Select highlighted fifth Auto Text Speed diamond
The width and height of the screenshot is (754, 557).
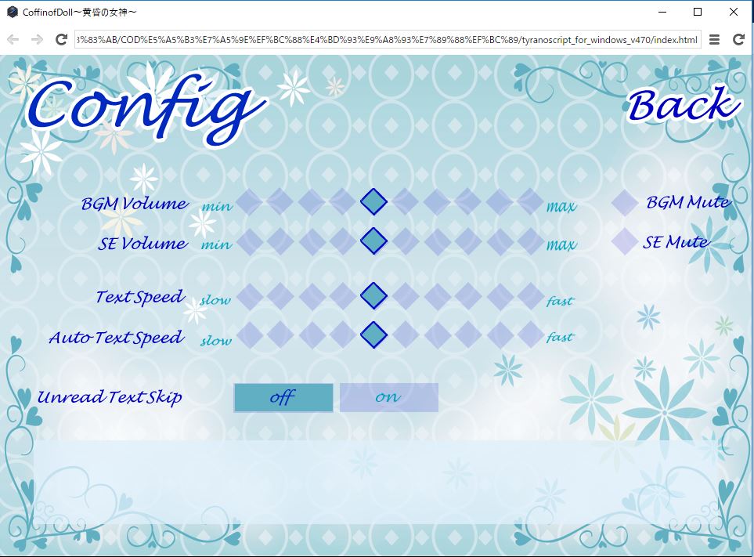pyautogui.click(x=374, y=335)
